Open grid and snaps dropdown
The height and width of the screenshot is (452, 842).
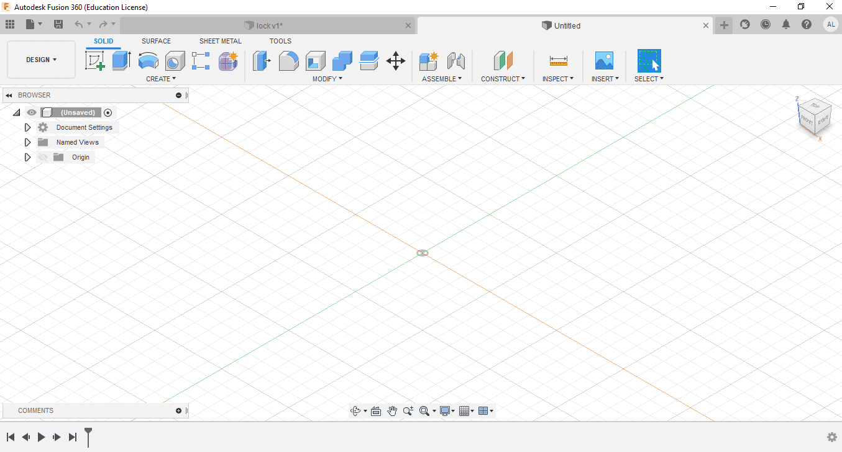(466, 411)
